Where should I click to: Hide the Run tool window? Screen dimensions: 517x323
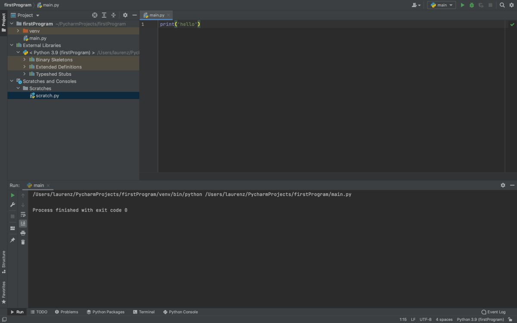pyautogui.click(x=512, y=185)
